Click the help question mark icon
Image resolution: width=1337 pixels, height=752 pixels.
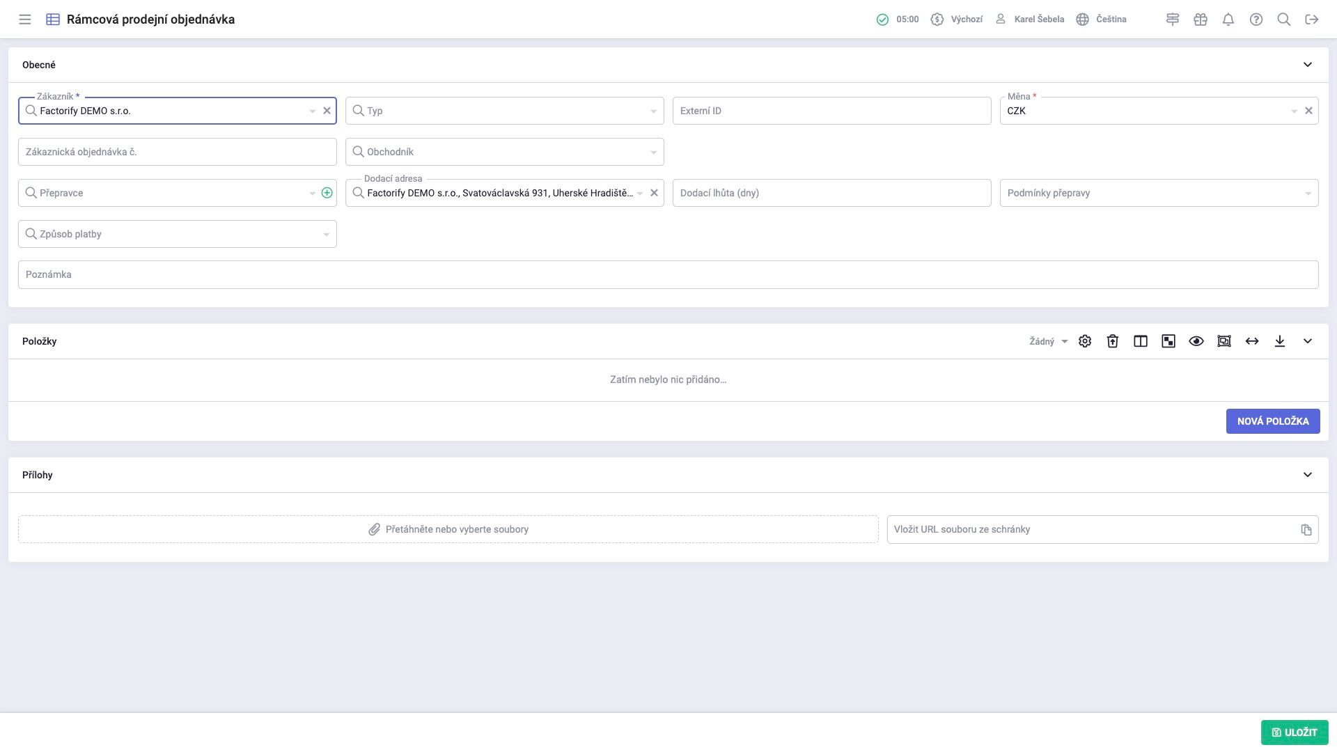pos(1256,19)
